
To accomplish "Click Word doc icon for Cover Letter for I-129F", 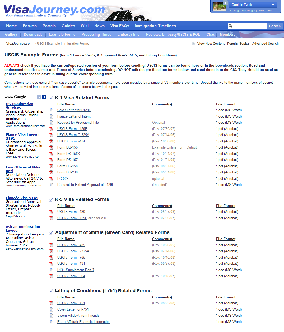I will coord(51,110).
